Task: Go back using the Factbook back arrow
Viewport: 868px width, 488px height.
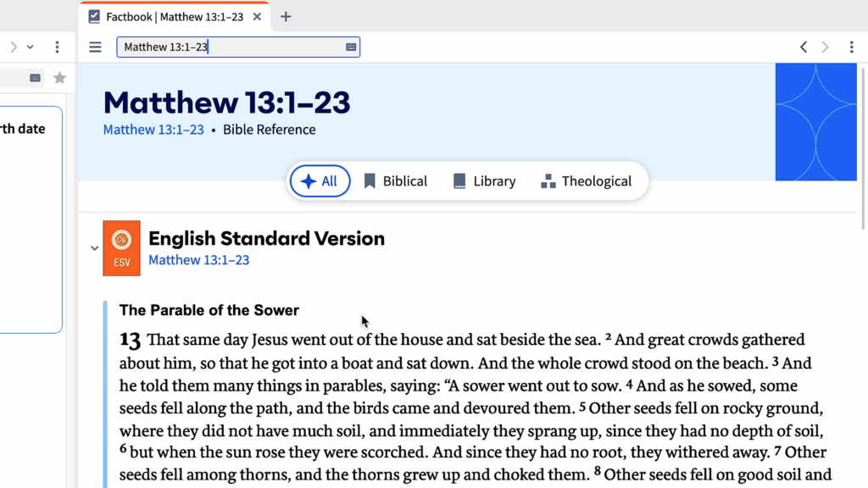Action: pos(804,47)
